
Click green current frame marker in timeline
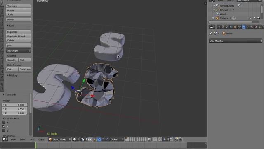click(35, 145)
